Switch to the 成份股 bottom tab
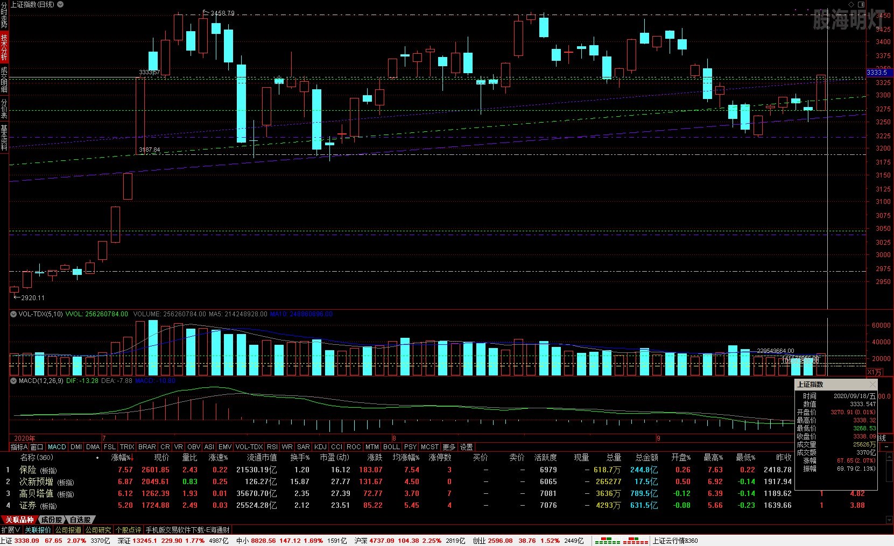 tap(52, 520)
